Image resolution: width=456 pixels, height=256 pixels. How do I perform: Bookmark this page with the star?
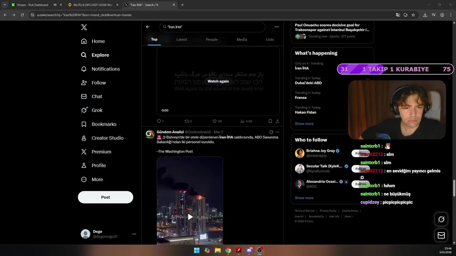[x=413, y=15]
